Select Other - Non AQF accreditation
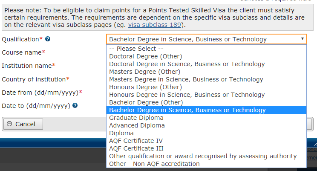The height and width of the screenshot is (171, 317). [154, 164]
